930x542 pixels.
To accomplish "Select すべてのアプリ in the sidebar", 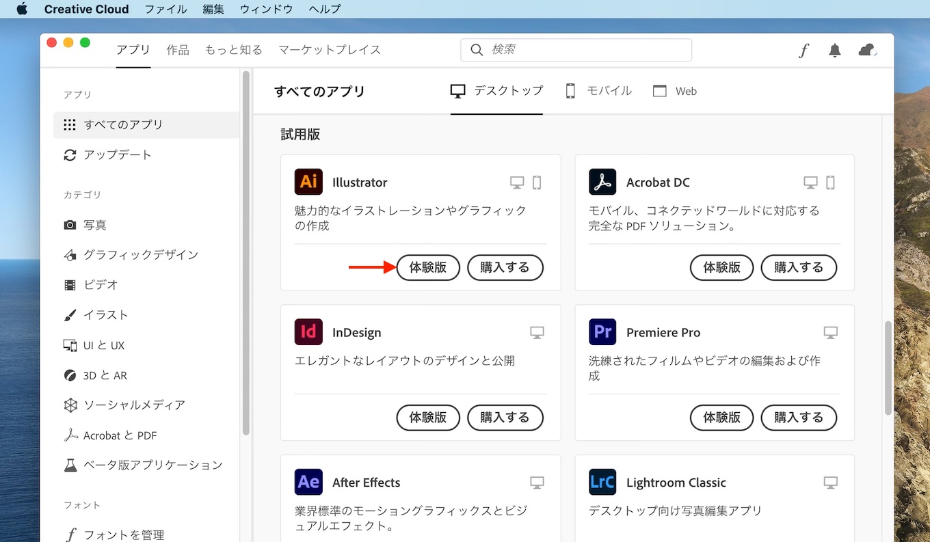I will pyautogui.click(x=146, y=125).
